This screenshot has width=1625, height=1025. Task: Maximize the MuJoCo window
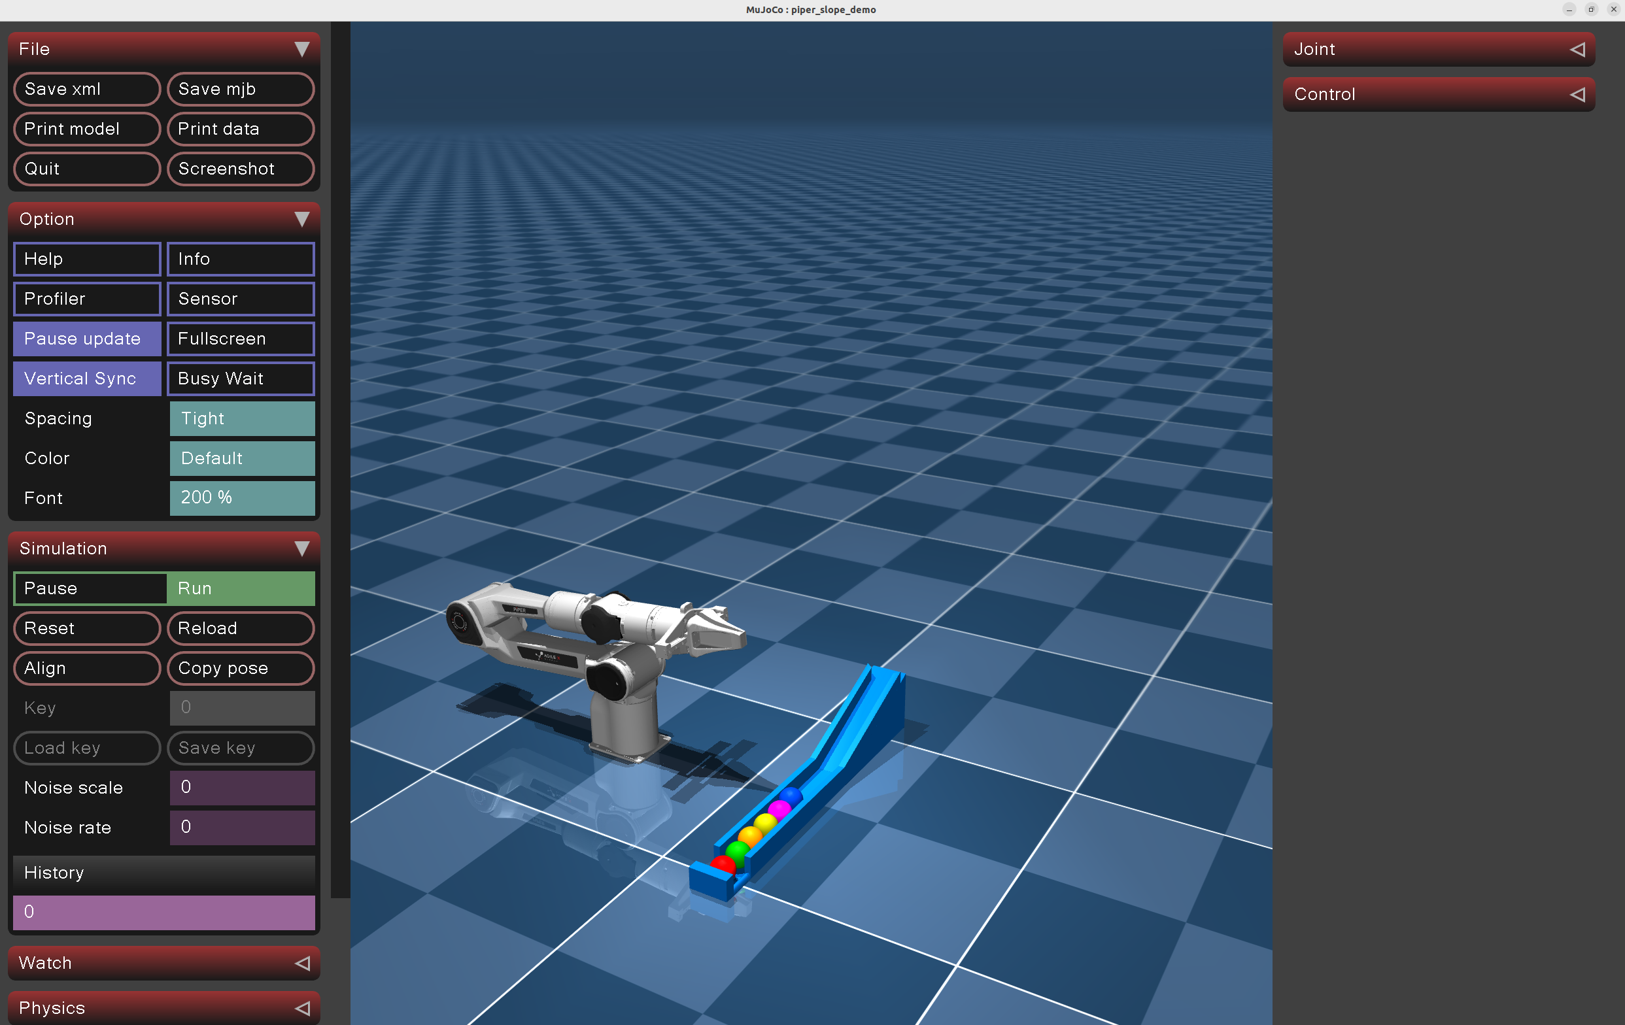coord(1591,9)
